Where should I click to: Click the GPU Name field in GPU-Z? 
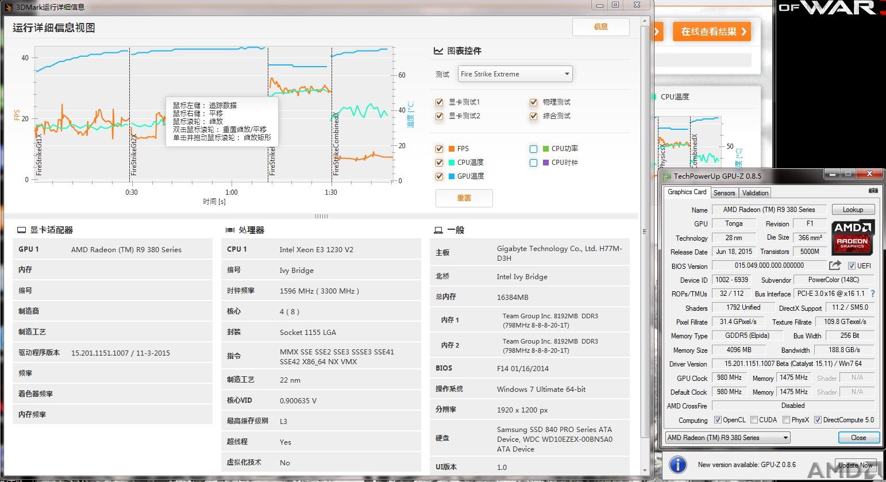769,210
